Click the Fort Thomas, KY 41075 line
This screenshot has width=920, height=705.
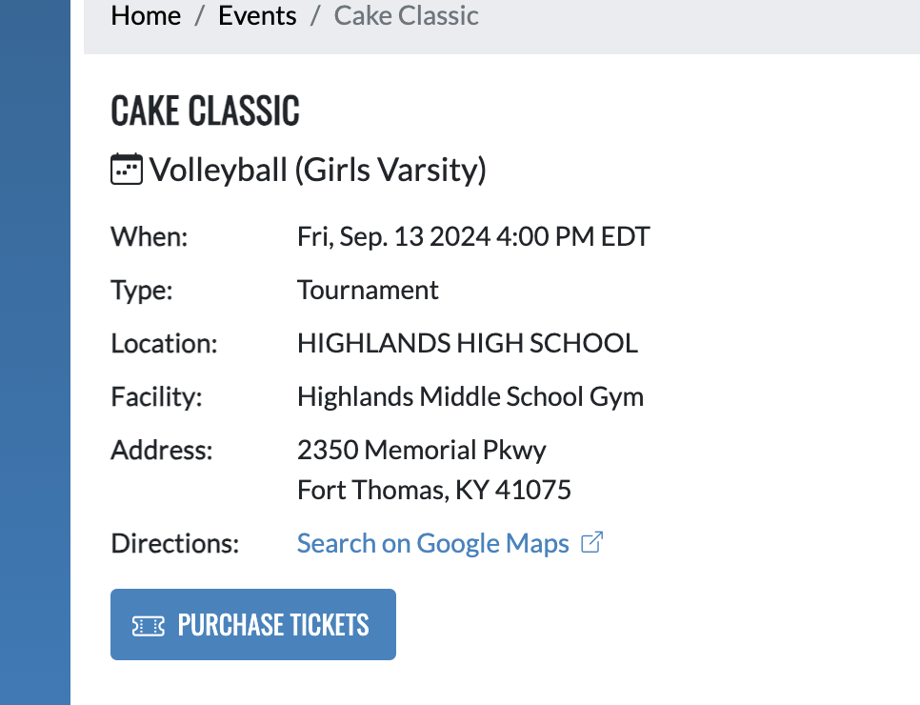[433, 491]
